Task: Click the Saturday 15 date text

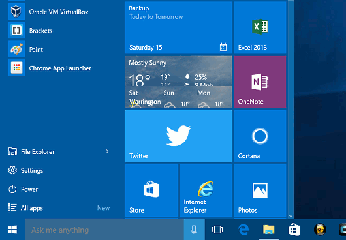Action: click(x=146, y=48)
